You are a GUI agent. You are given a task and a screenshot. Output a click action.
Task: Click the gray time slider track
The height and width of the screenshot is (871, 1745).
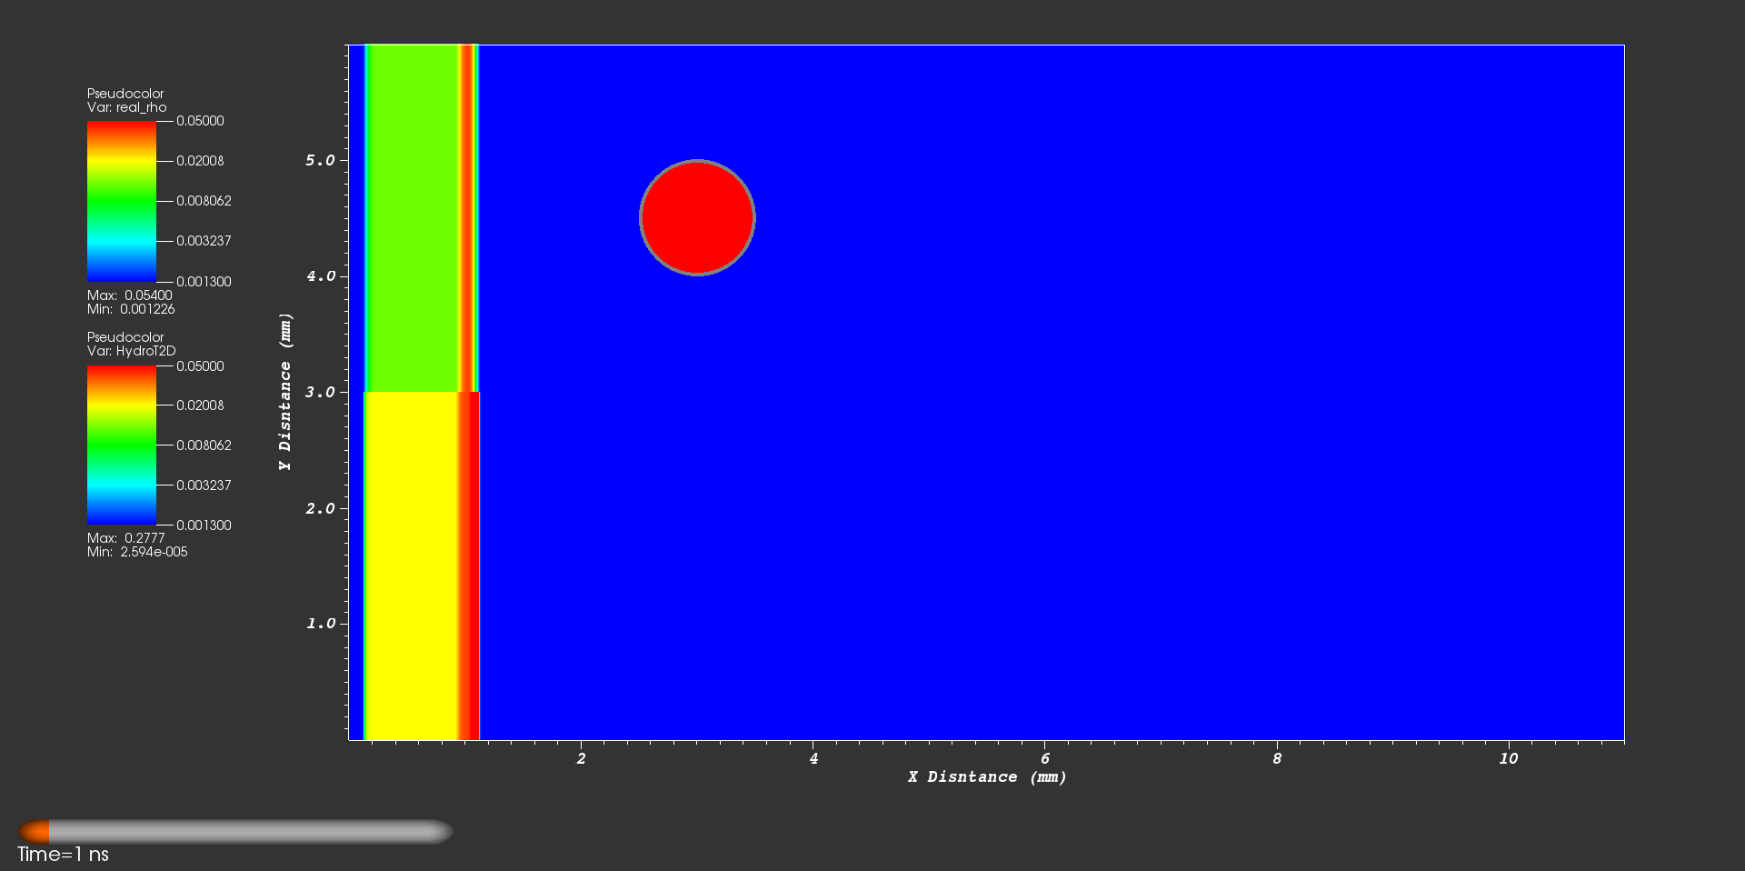(x=251, y=832)
